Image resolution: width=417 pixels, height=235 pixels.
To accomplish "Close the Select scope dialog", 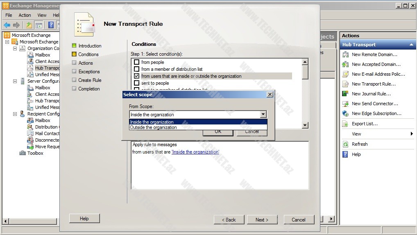I will point(270,95).
